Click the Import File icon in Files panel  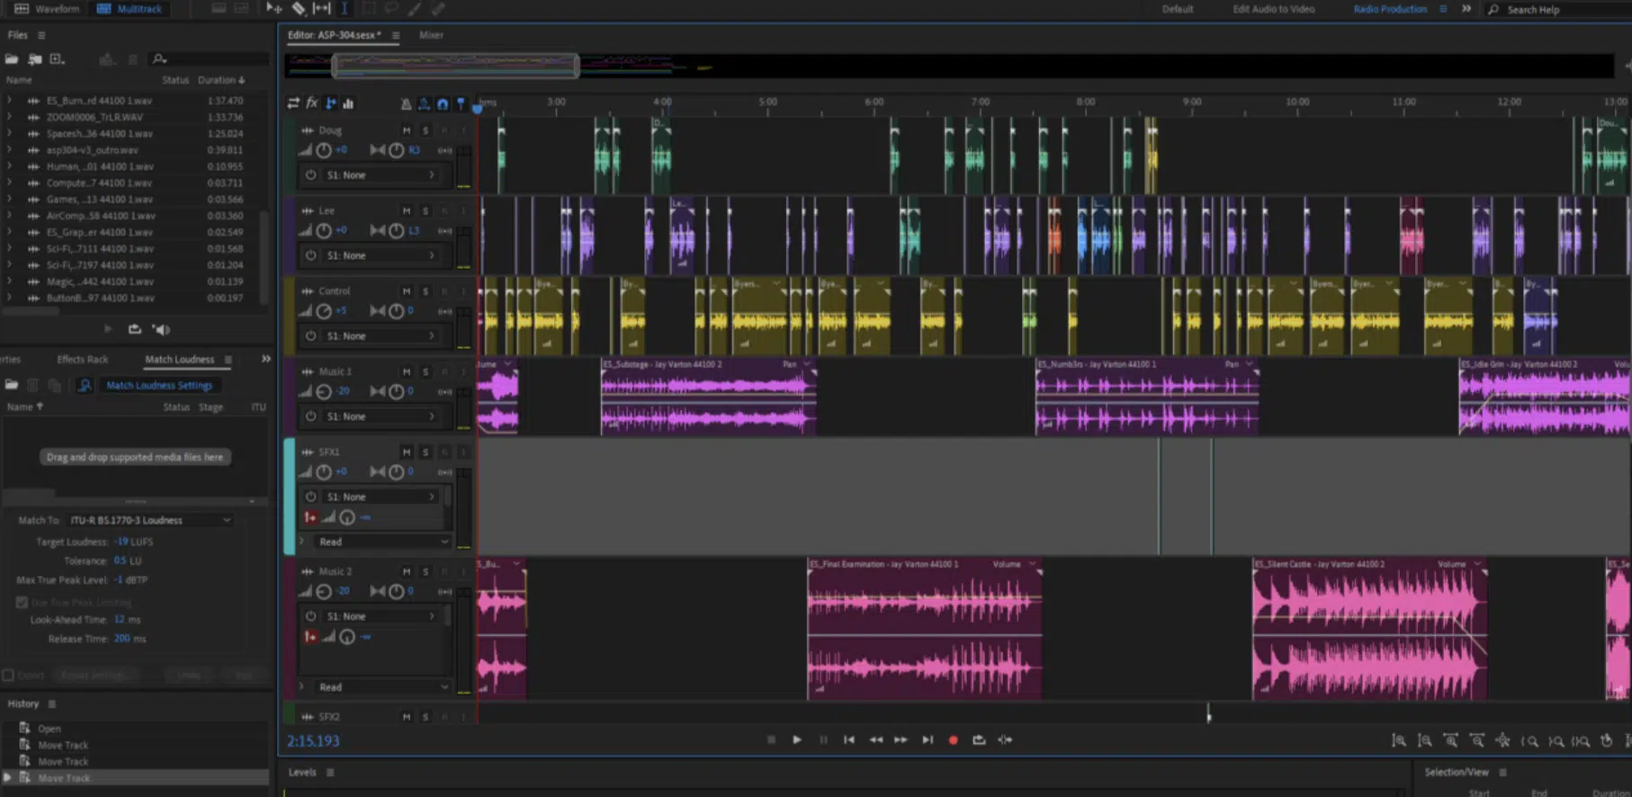coord(35,59)
